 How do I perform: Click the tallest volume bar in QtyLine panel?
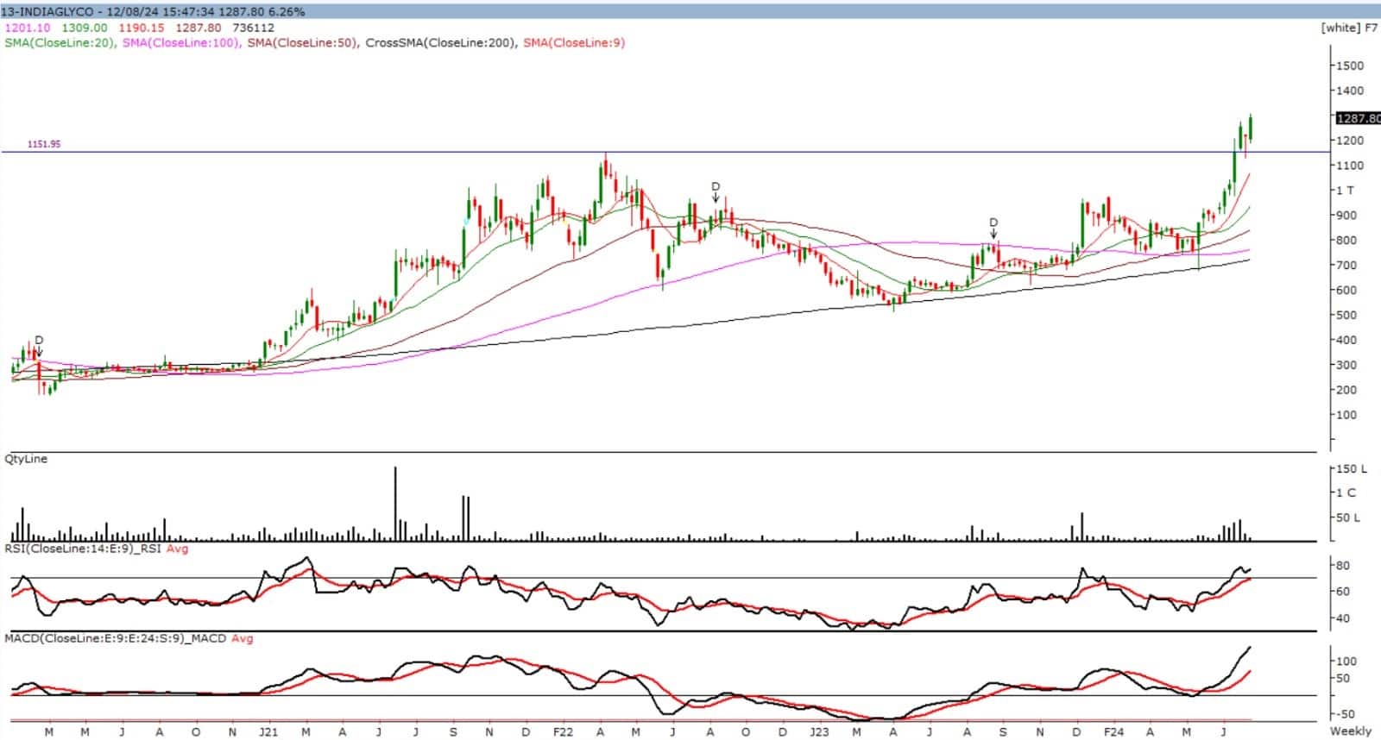tap(395, 504)
